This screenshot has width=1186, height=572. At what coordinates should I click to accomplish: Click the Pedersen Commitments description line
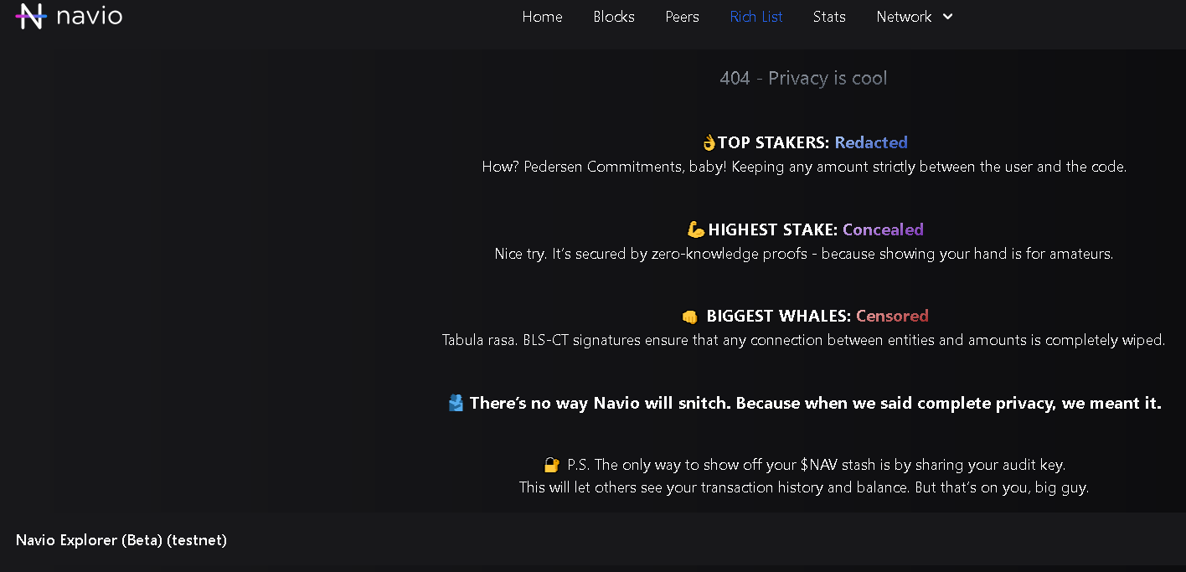point(804,167)
